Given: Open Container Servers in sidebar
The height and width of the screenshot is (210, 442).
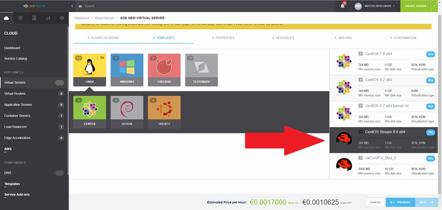Looking at the screenshot, I should pos(17,116).
